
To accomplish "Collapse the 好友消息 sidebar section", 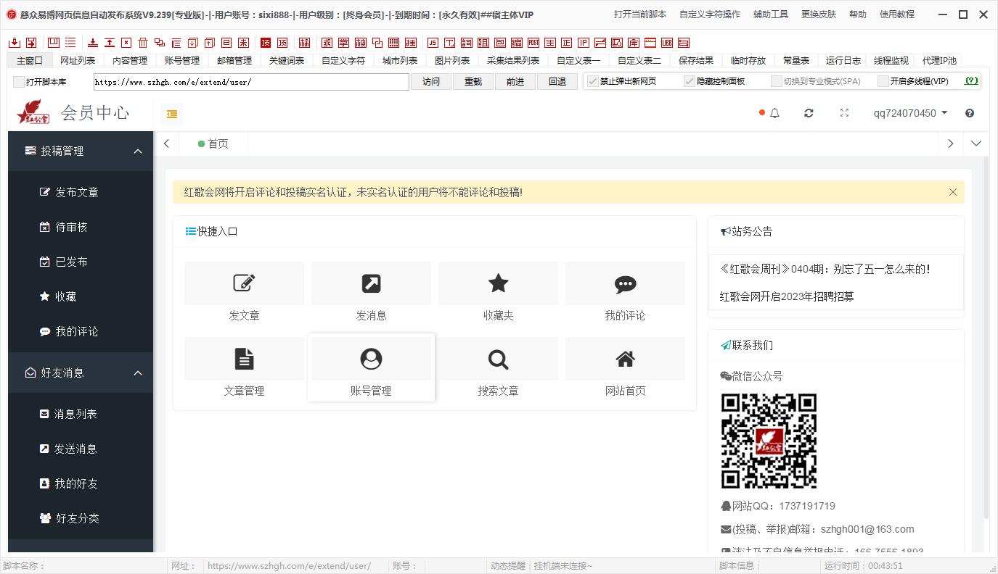I will [81, 373].
